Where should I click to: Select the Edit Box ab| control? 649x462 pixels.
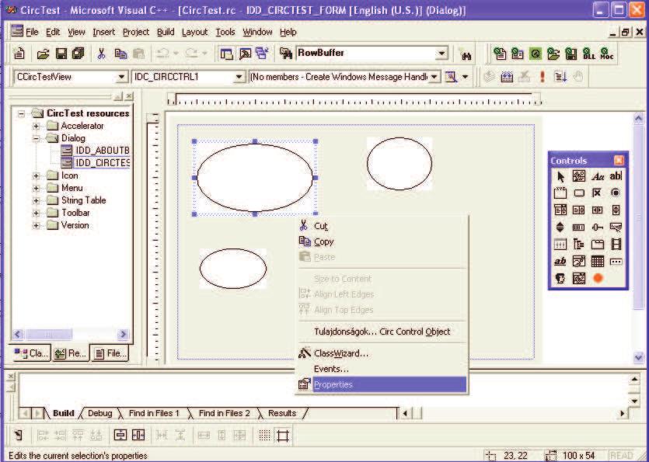pyautogui.click(x=616, y=176)
